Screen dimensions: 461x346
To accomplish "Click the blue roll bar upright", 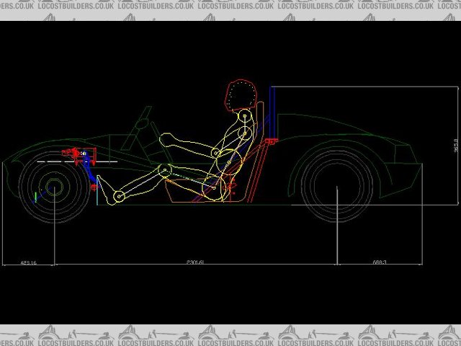I will (272, 112).
